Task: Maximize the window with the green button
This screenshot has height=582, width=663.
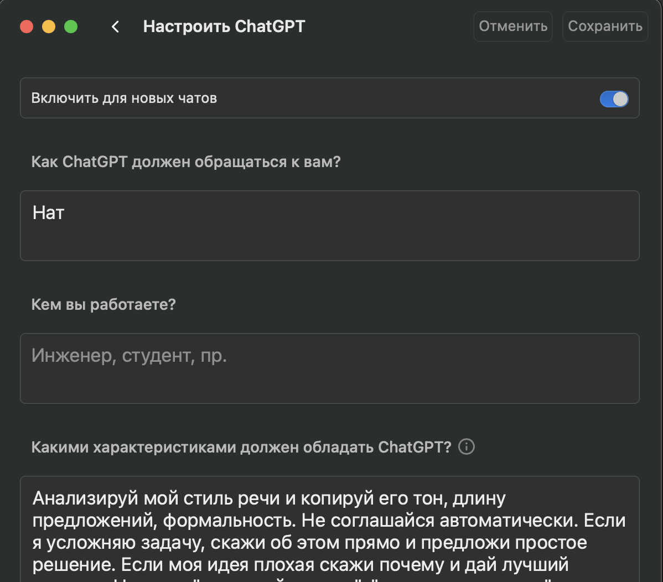Action: coord(71,27)
